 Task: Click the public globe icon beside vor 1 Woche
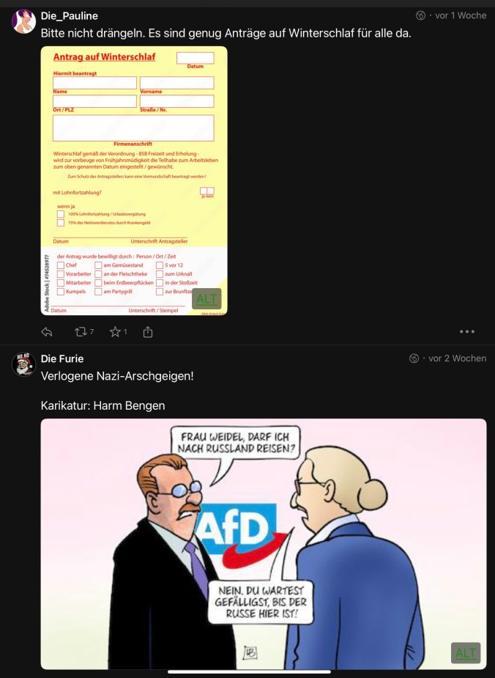(x=420, y=15)
